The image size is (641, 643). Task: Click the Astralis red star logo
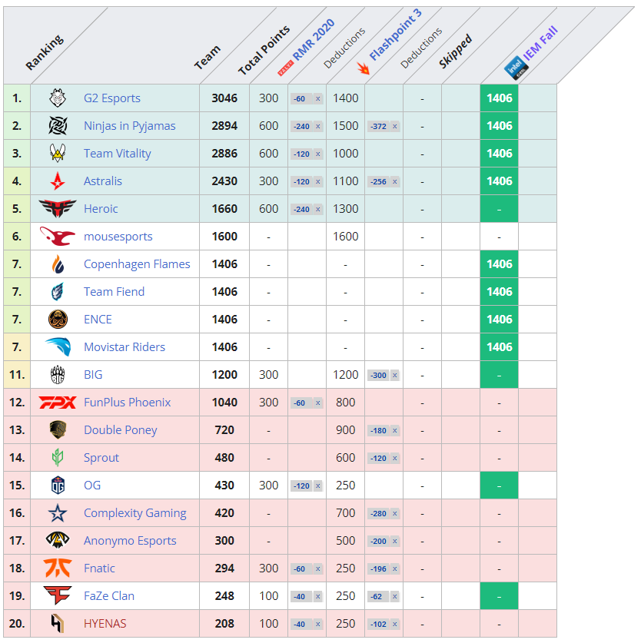[58, 181]
